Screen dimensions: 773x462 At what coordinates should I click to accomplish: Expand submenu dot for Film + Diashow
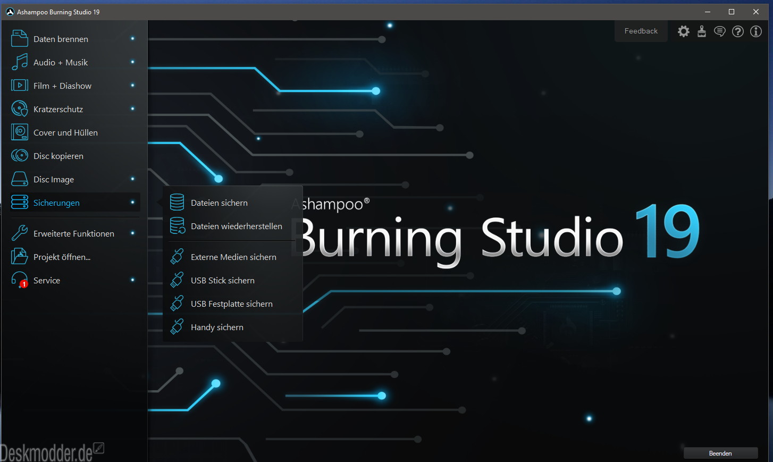[x=132, y=85]
